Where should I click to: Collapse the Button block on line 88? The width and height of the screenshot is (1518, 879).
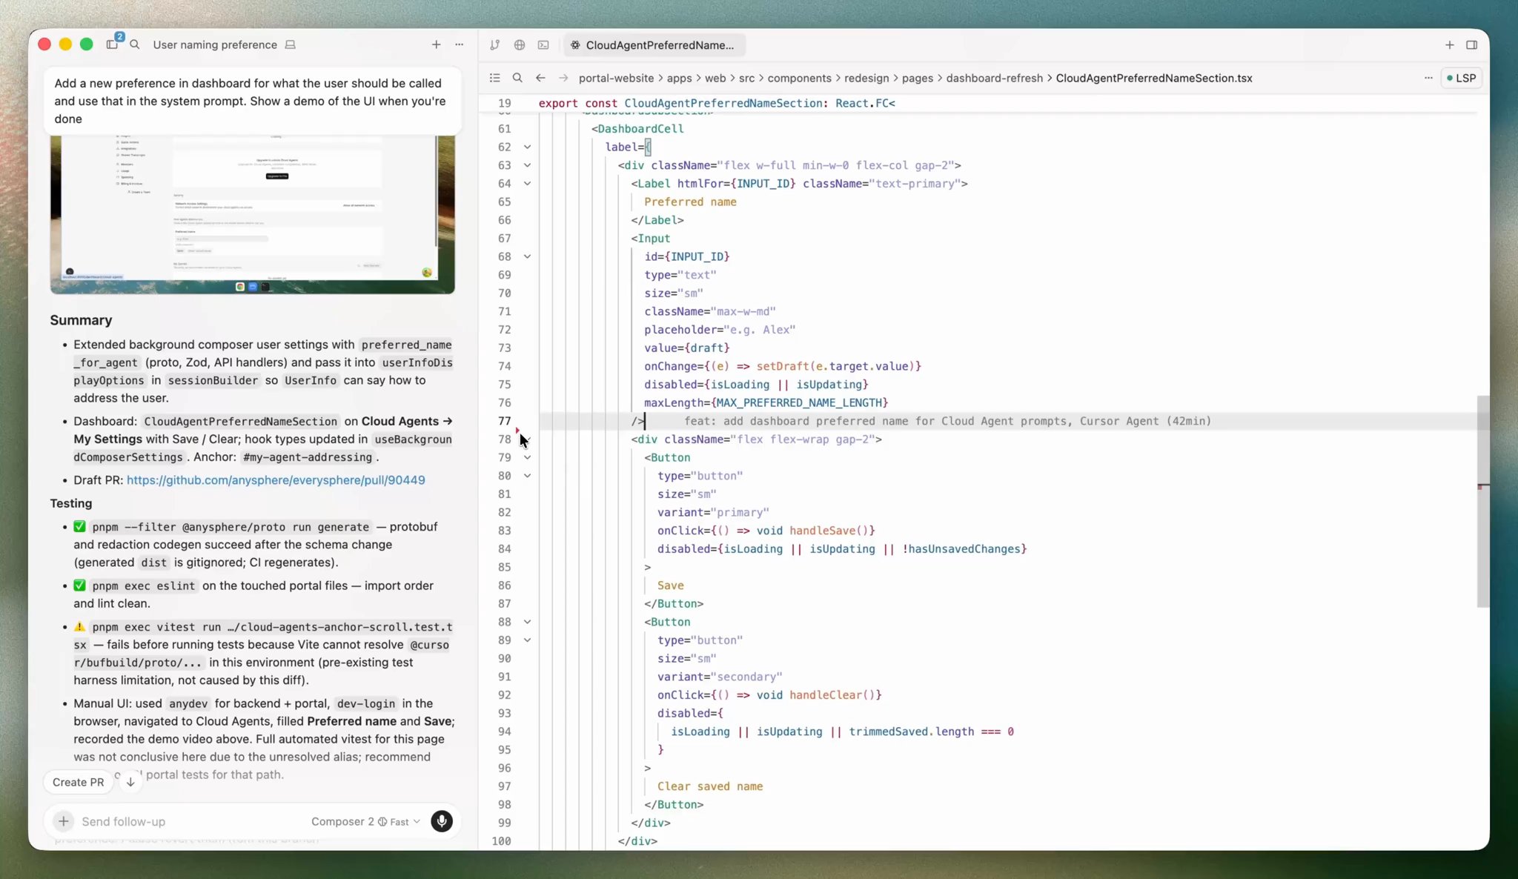[x=527, y=622]
